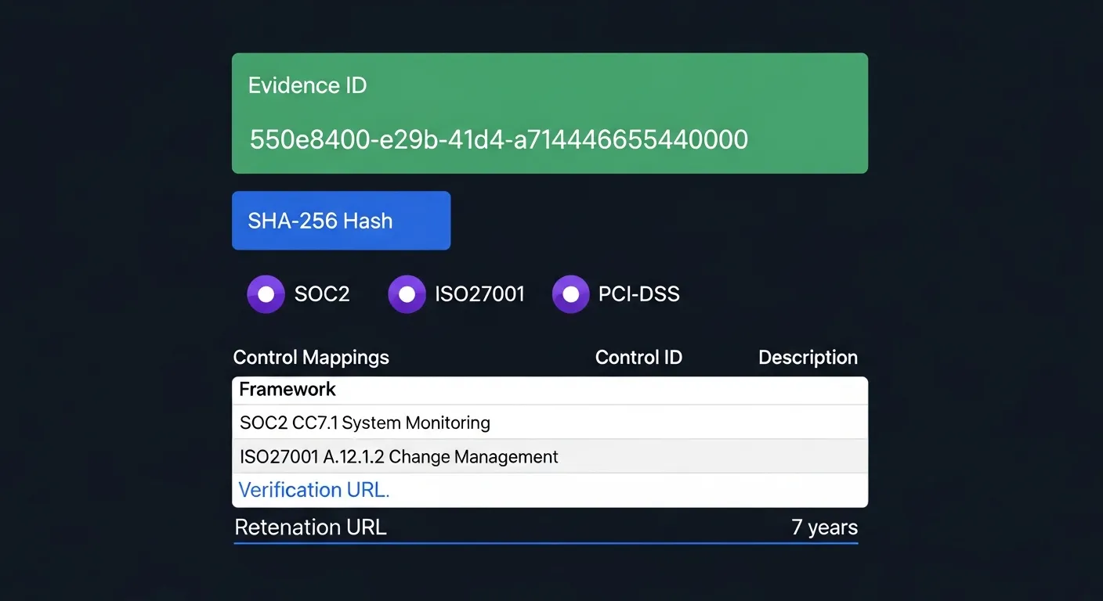1103x601 pixels.
Task: Click the SHA-256 Hash button
Action: tap(341, 220)
